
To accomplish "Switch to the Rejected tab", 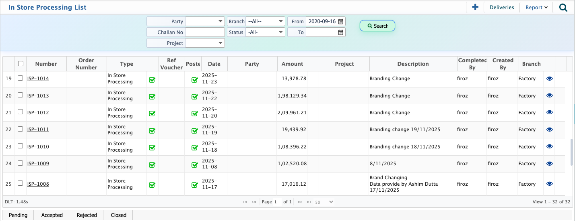I will click(87, 215).
